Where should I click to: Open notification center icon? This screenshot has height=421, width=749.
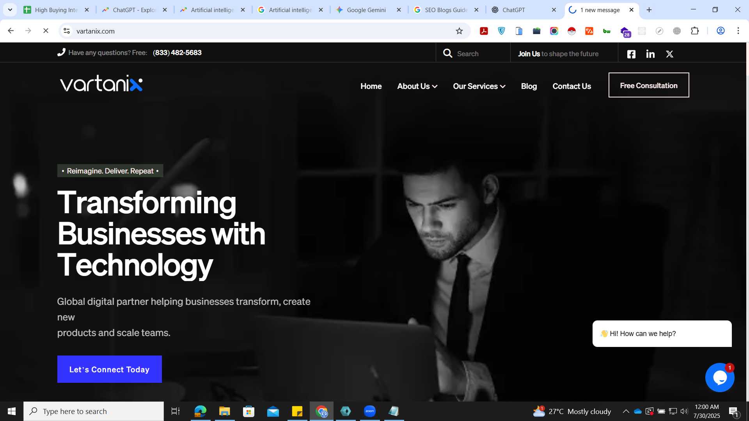click(734, 412)
